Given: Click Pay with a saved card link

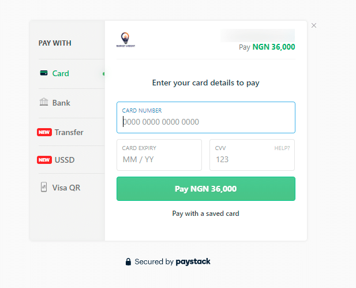Looking at the screenshot, I should pyautogui.click(x=206, y=214).
